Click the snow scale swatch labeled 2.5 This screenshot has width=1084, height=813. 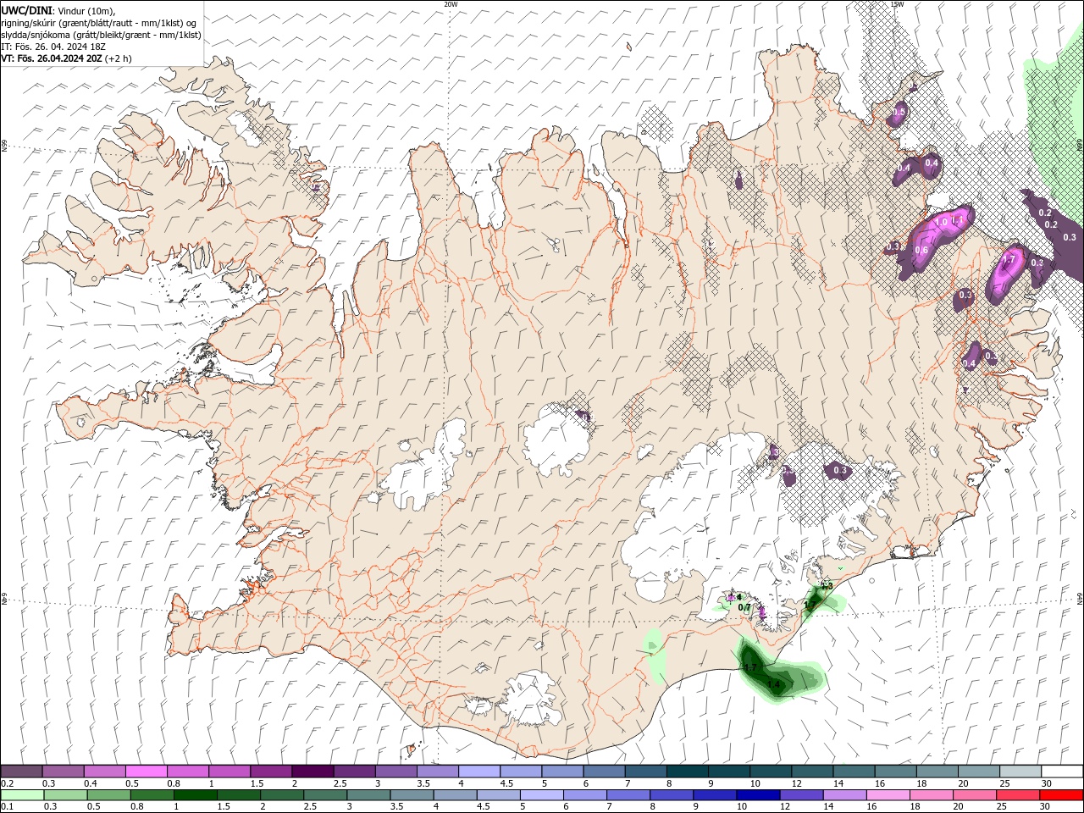click(354, 772)
